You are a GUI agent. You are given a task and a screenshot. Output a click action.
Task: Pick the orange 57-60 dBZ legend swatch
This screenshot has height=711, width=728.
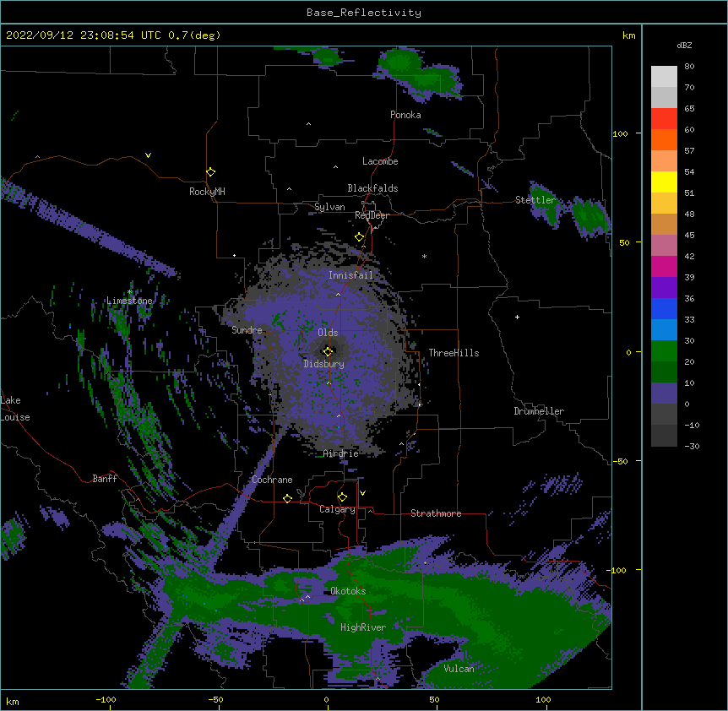[664, 139]
